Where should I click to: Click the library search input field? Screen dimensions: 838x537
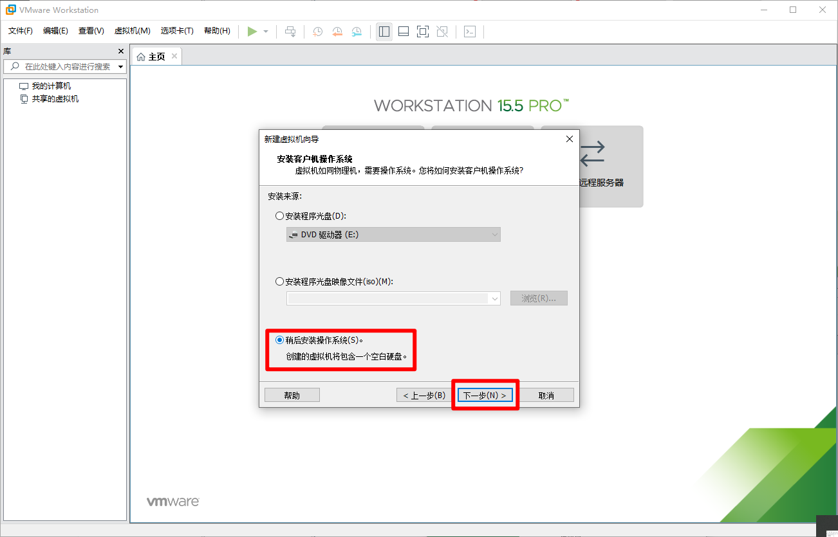click(64, 67)
